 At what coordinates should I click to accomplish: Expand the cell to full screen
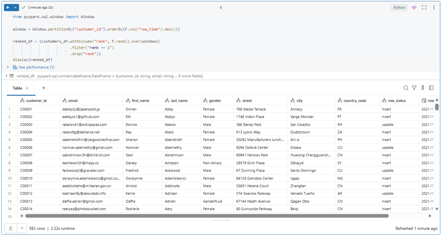coord(424,7)
